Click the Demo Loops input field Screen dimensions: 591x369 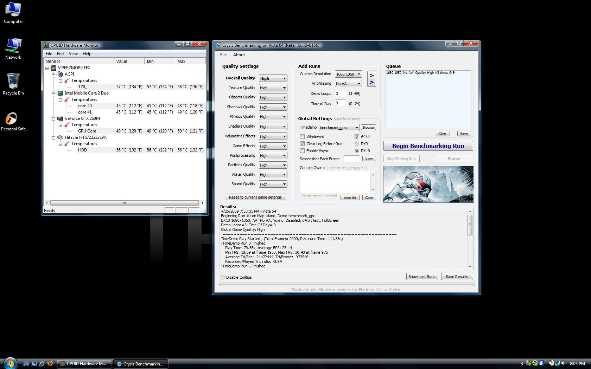click(340, 93)
